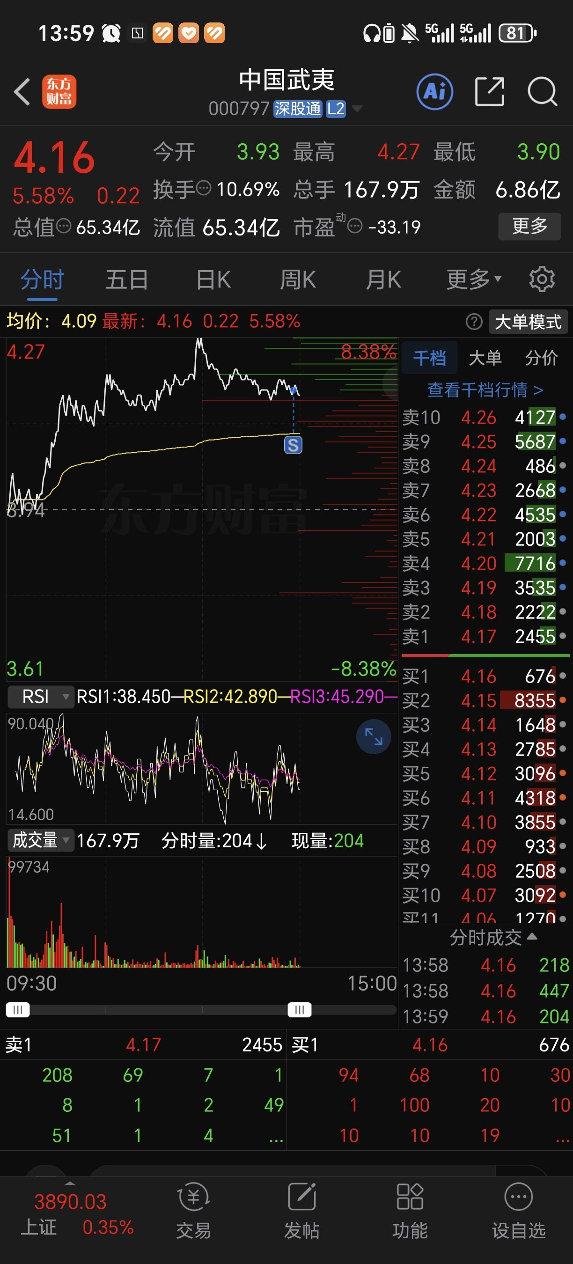Image resolution: width=573 pixels, height=1264 pixels.
Task: Tap 设自选 add to watchlist icon
Action: [519, 1210]
